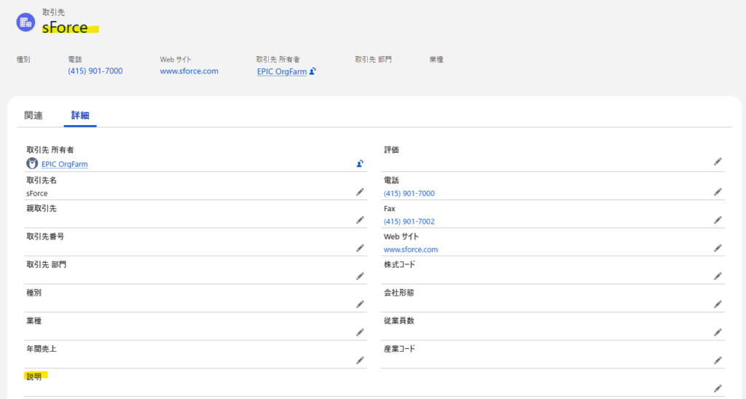
Task: Open www.sforce.com link in header
Action: tap(189, 71)
